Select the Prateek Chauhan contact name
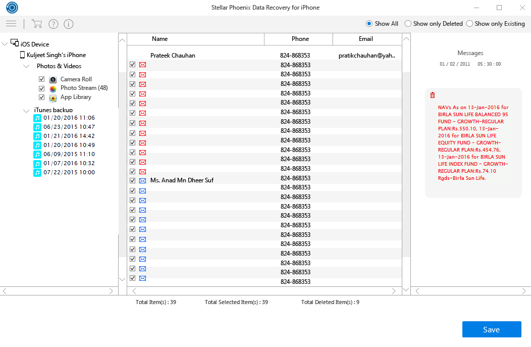Viewport: 531px width, 347px height. [173, 55]
